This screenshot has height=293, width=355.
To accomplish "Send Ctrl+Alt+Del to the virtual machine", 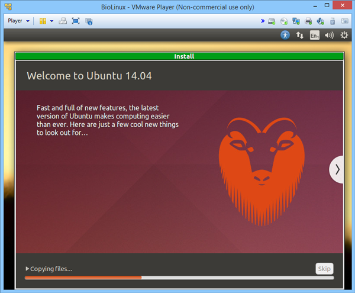I will [63, 21].
